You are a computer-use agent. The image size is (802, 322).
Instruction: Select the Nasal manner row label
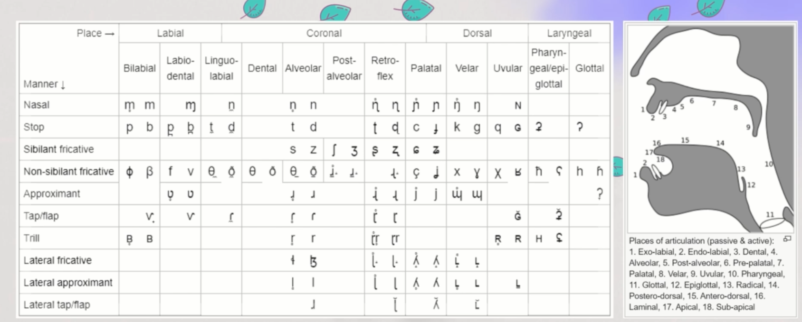(37, 105)
